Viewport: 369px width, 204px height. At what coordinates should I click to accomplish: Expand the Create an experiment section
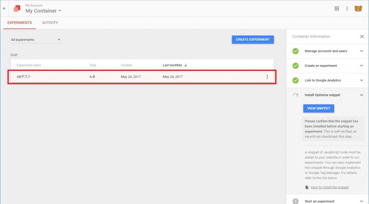[x=361, y=66]
